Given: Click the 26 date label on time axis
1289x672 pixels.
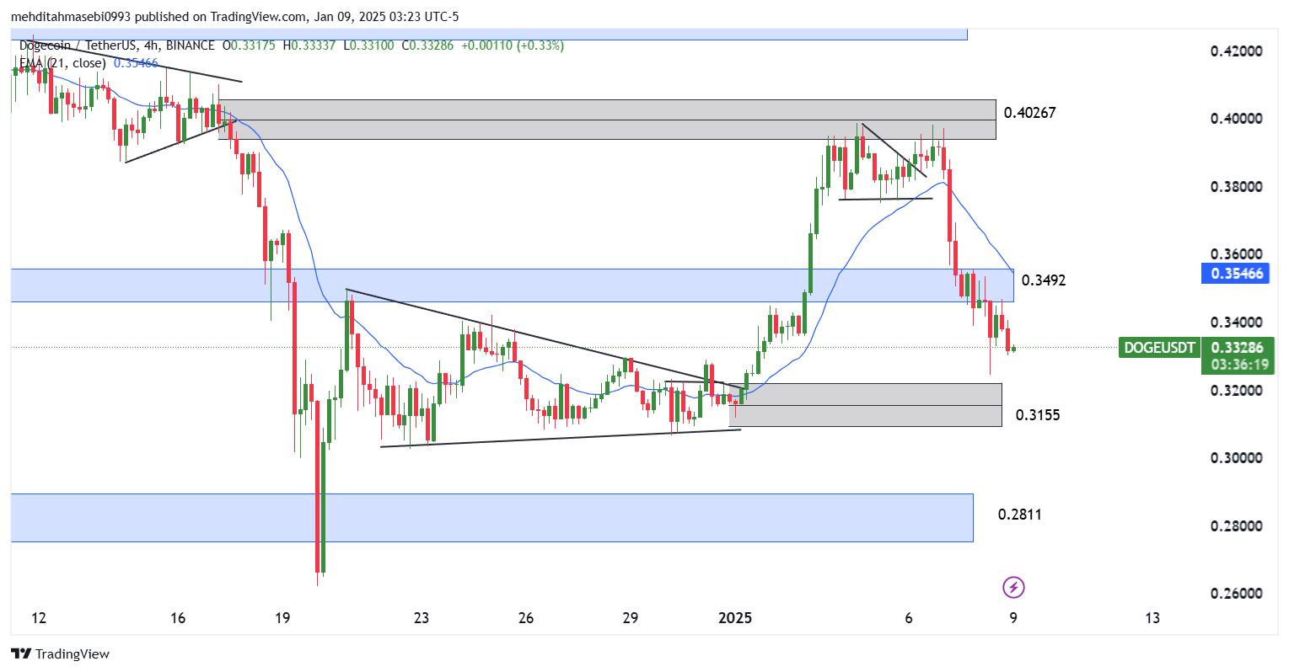Looking at the screenshot, I should 526,618.
